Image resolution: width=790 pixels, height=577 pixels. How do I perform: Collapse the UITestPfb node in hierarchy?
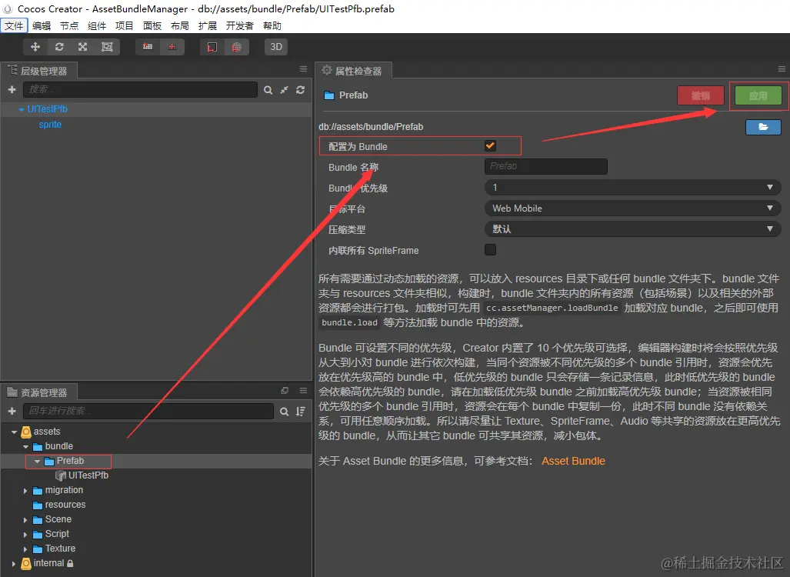click(22, 109)
